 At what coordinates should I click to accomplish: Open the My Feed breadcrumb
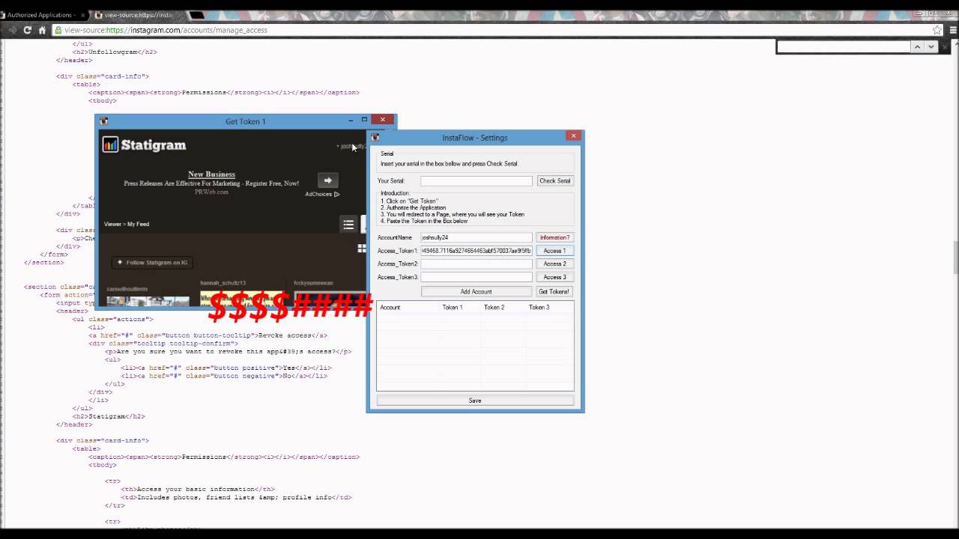[138, 224]
